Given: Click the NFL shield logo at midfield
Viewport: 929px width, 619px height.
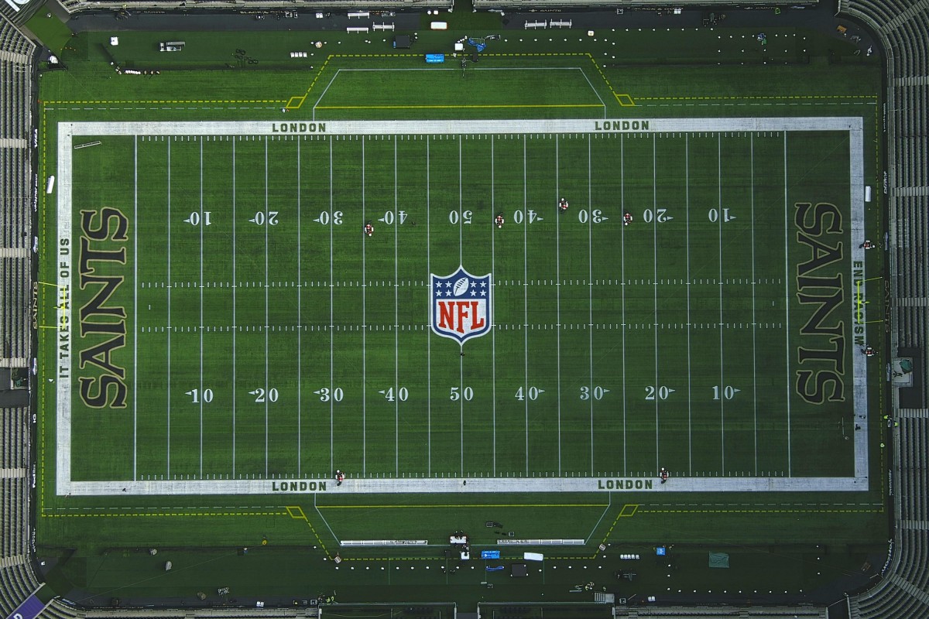Looking at the screenshot, I should click(461, 306).
